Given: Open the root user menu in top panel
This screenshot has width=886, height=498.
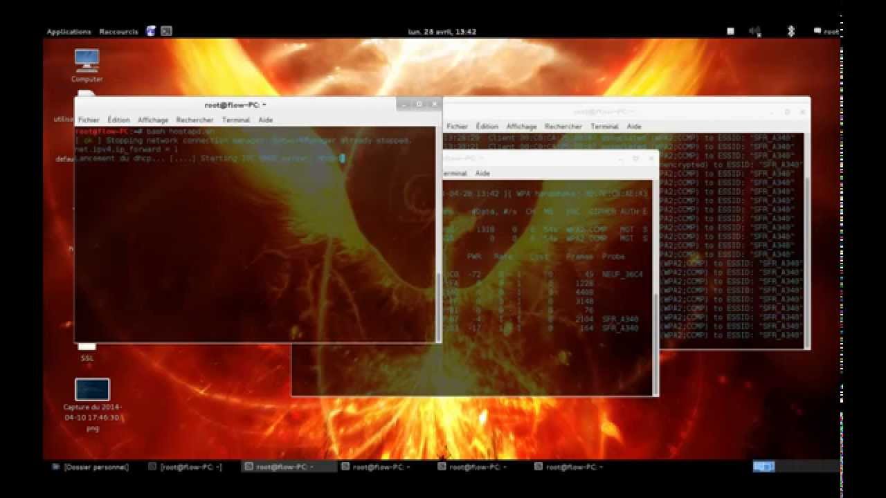Looking at the screenshot, I should pyautogui.click(x=826, y=31).
